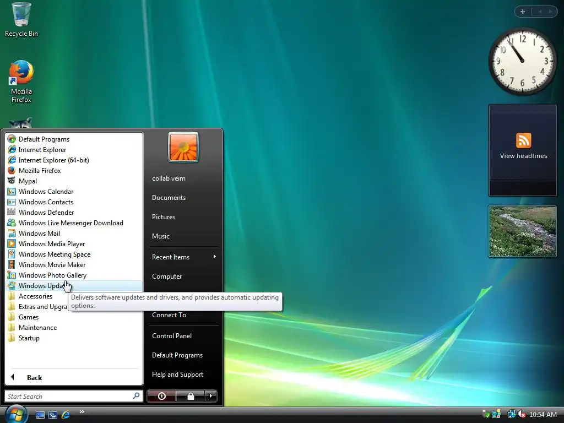The image size is (564, 423).
Task: Click the sidebar add gadget plus button
Action: (523, 12)
